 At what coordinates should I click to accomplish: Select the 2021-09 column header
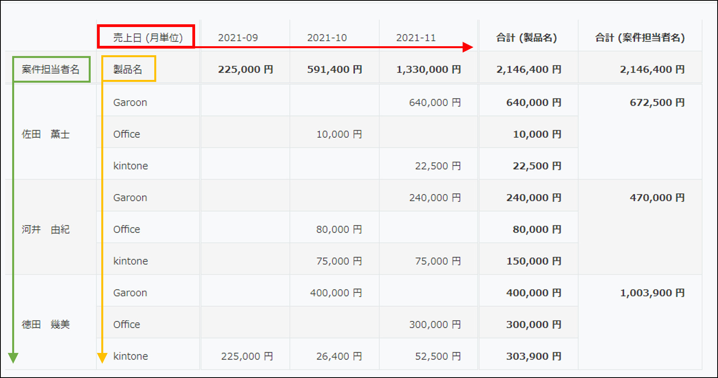tap(238, 38)
